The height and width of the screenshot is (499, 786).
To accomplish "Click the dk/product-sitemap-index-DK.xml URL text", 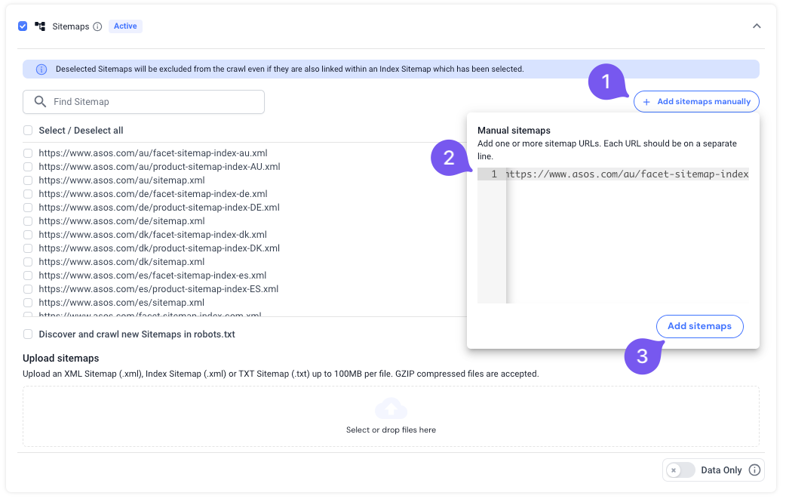I will pos(159,248).
